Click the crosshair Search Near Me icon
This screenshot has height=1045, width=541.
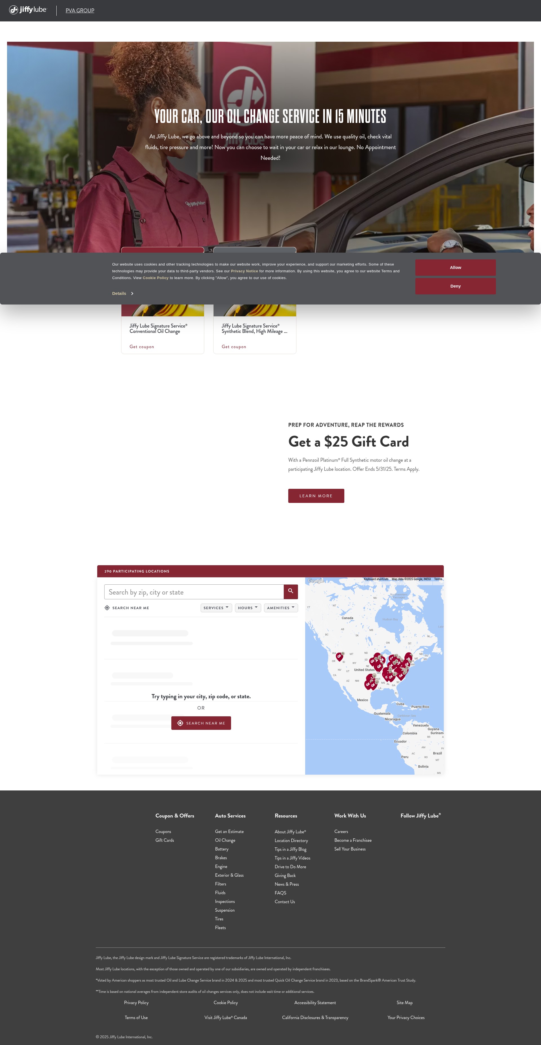pos(107,608)
